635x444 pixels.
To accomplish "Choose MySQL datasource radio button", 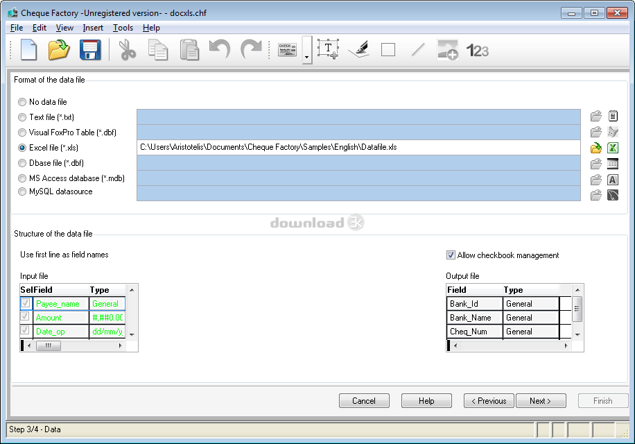I will pos(22,191).
